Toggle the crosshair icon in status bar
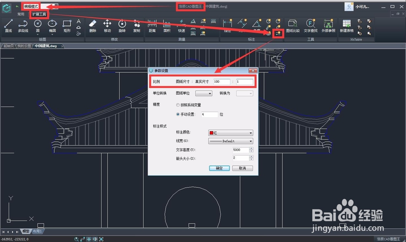This screenshot has height=242, width=406. tap(89, 239)
